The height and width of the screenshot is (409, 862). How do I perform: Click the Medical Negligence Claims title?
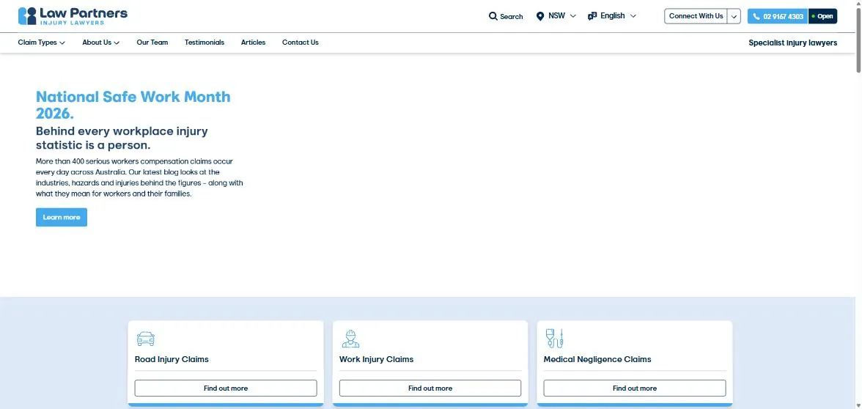(597, 359)
